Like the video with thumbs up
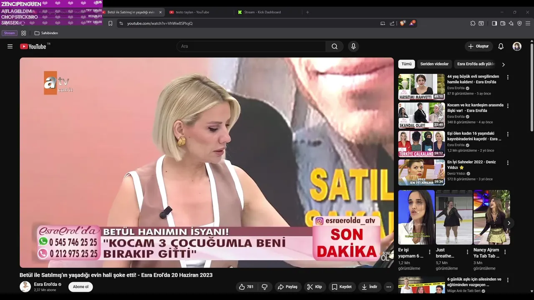 (x=246, y=287)
